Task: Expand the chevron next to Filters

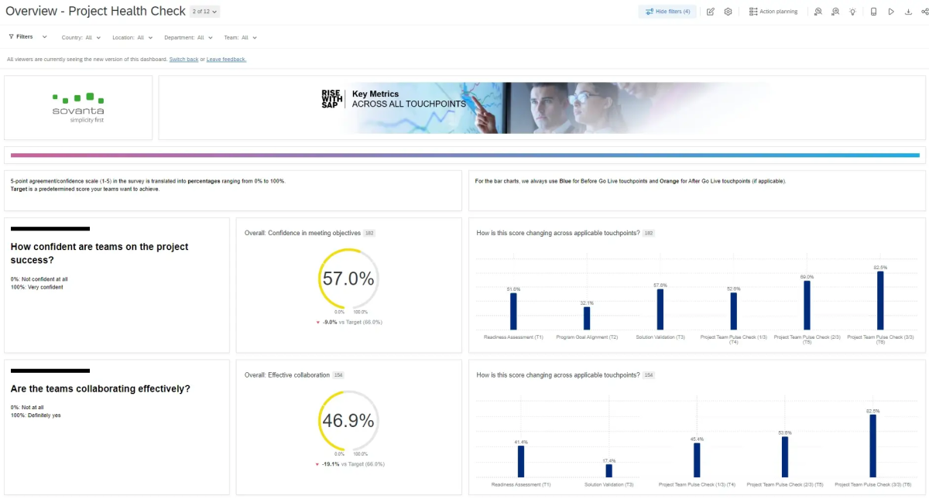Action: (x=45, y=36)
